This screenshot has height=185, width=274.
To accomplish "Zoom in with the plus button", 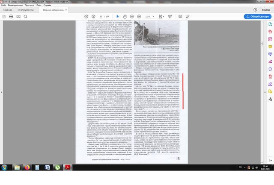I will [139, 17].
